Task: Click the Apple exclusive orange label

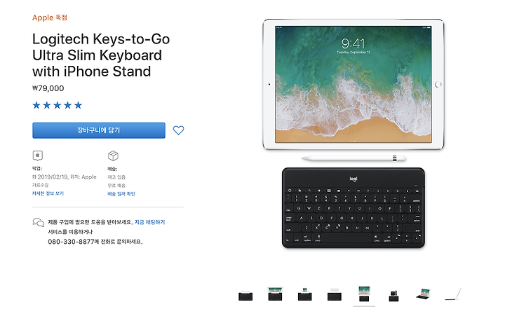Action: click(x=50, y=18)
